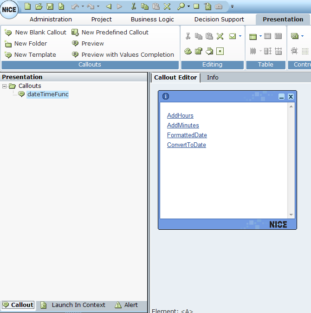Click the AddHours link
Screen dimensions: 311x313
pyautogui.click(x=180, y=116)
